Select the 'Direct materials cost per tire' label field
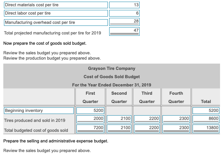This screenshot has width=223, height=155. pos(56,5)
